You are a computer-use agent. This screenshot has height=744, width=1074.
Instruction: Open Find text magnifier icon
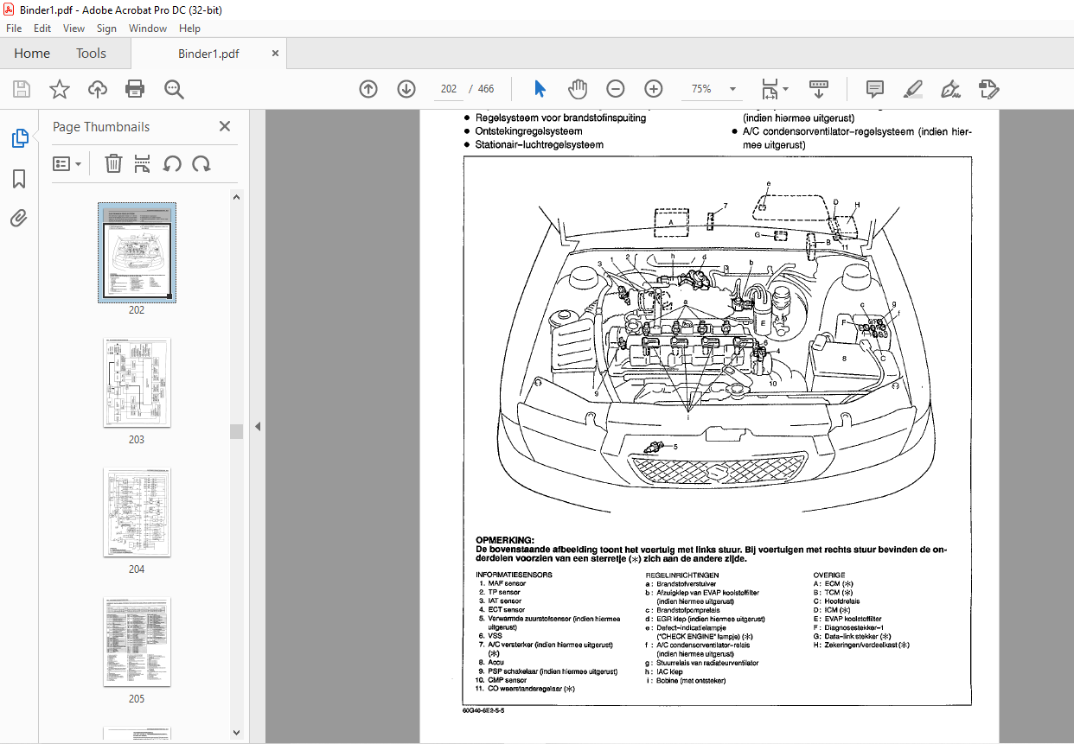175,89
